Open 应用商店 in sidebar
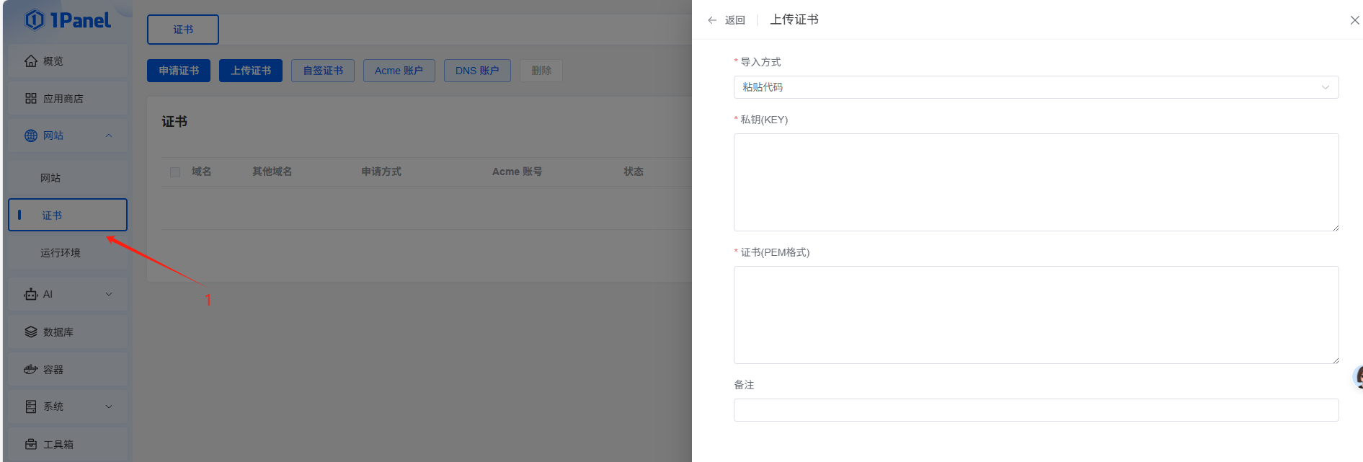The image size is (1363, 462). click(x=68, y=99)
